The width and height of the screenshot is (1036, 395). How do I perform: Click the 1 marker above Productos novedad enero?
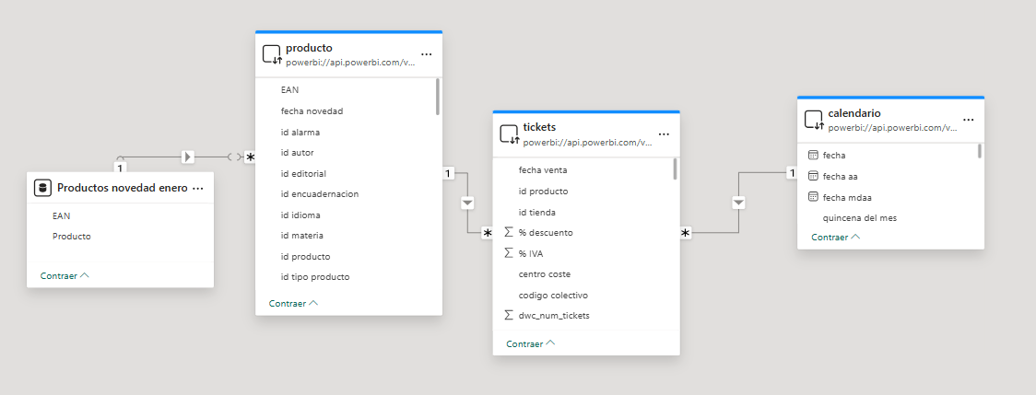coord(120,166)
